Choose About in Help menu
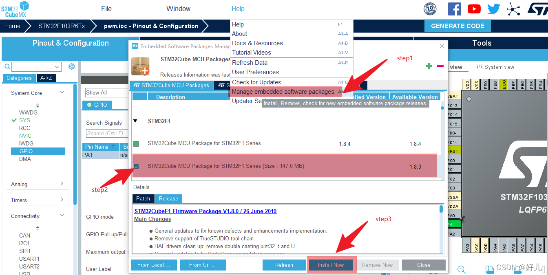This screenshot has height=275, width=548. (x=292, y=34)
